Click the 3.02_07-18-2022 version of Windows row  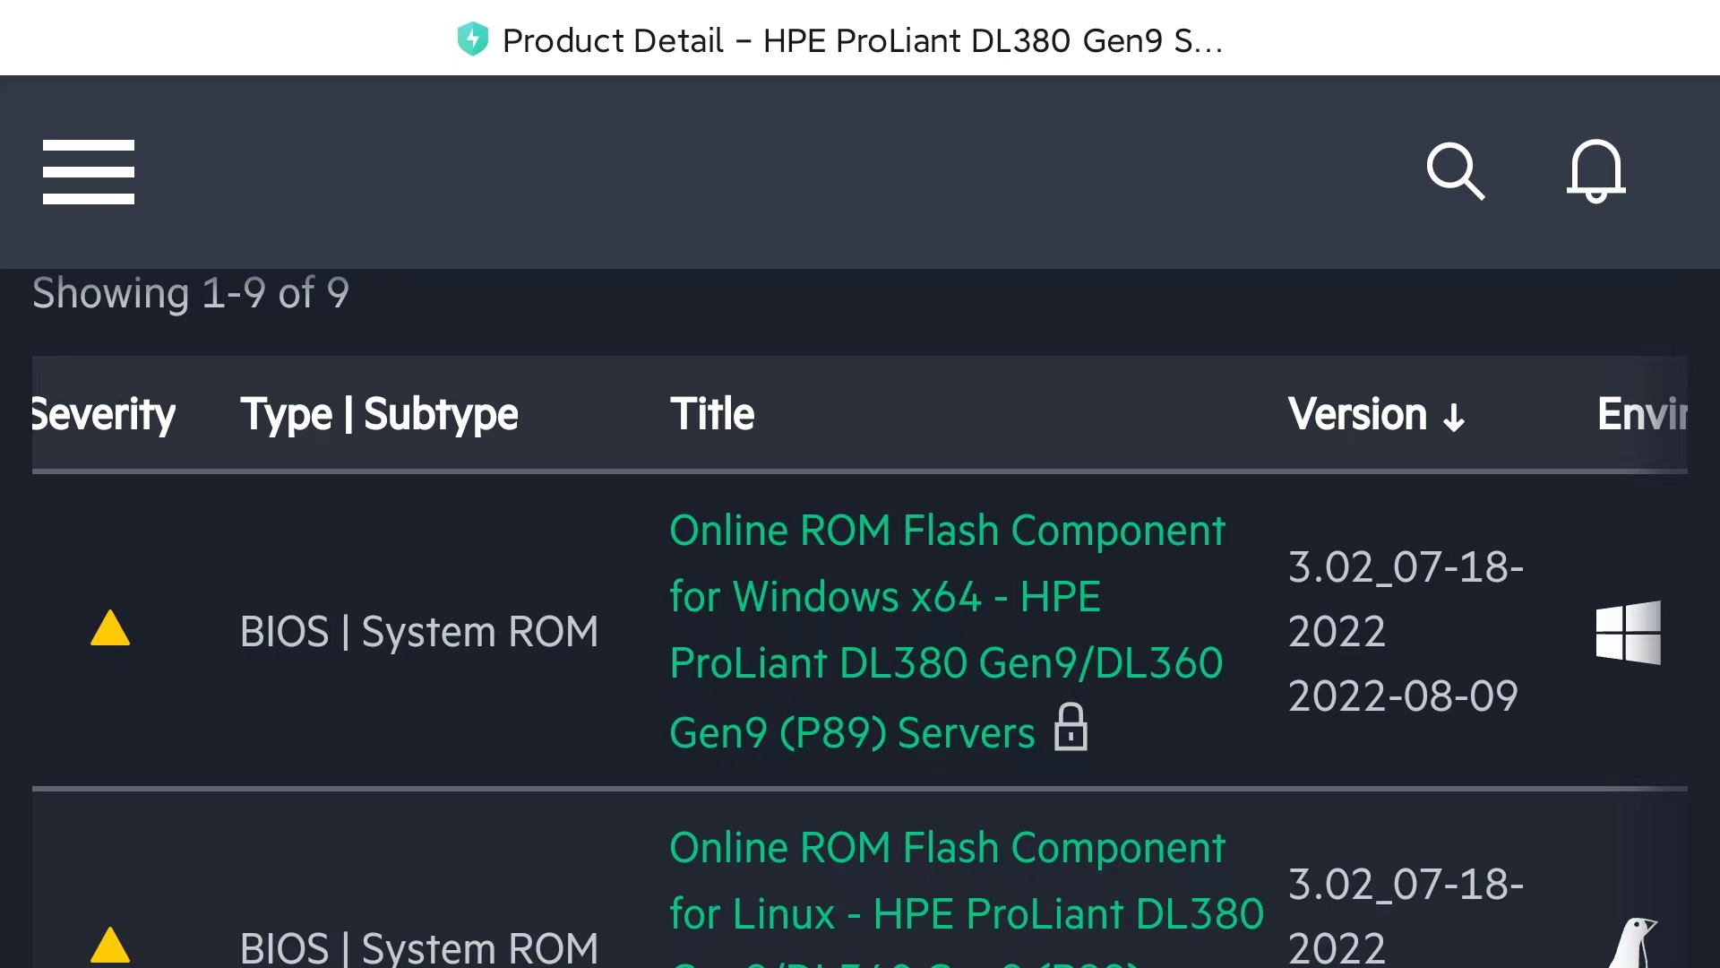pos(1405,599)
